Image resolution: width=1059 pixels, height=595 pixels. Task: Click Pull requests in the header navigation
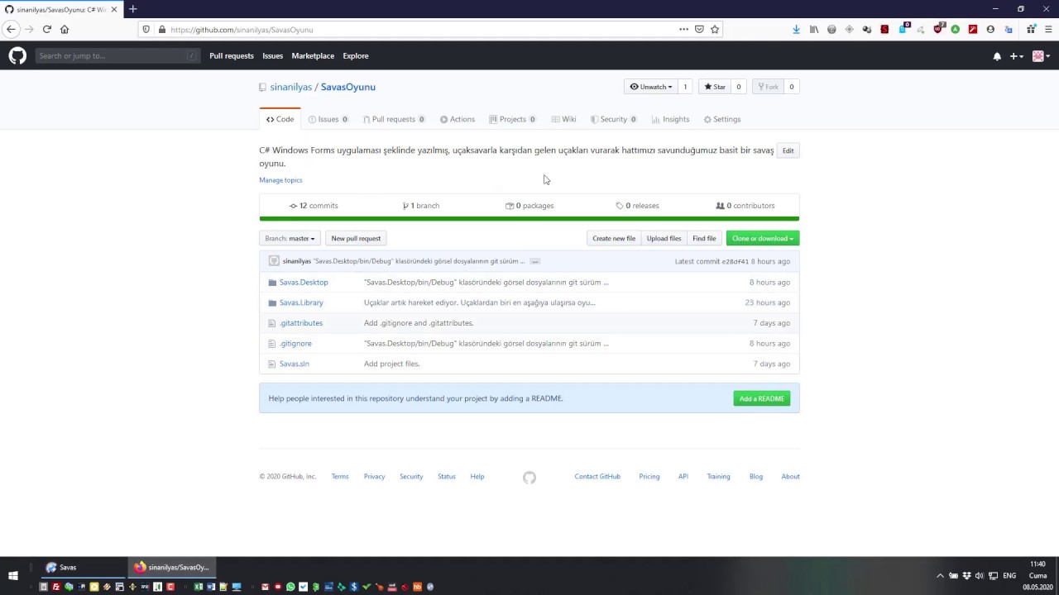[232, 56]
